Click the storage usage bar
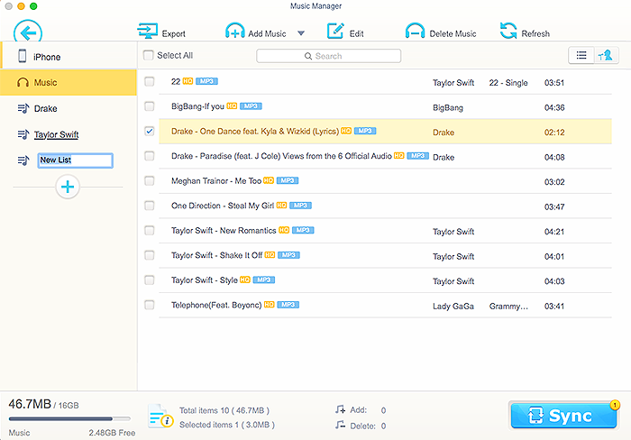This screenshot has width=631, height=440. (69, 419)
